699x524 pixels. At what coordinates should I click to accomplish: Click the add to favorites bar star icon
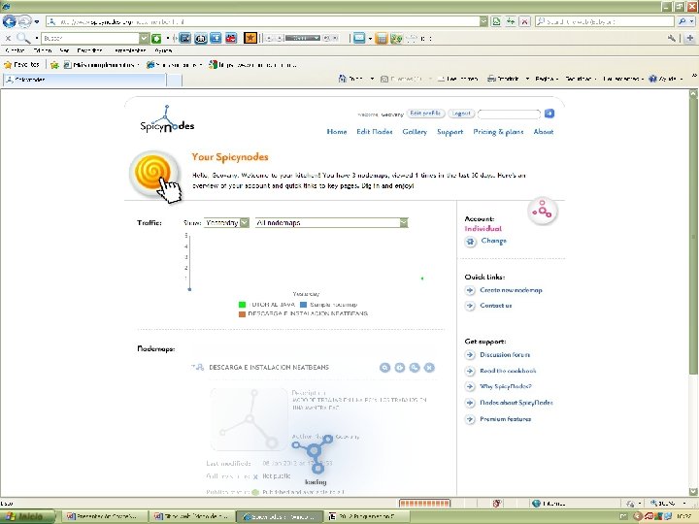[54, 65]
